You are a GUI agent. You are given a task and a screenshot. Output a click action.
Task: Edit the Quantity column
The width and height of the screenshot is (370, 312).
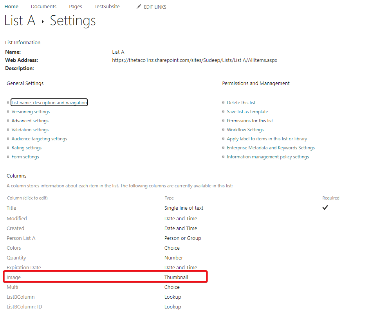[16, 258]
